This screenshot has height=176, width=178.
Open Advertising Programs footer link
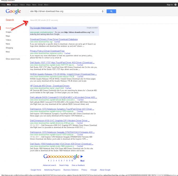52,170
